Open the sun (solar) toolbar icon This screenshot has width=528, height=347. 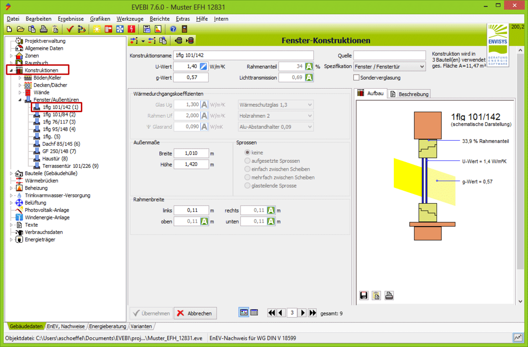coord(96,29)
